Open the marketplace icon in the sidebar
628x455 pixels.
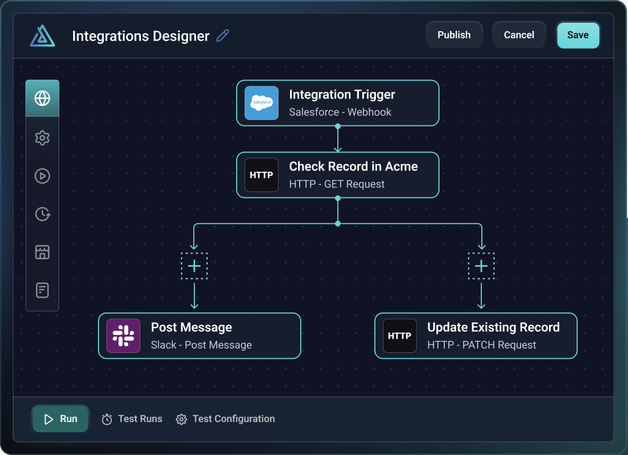(42, 252)
